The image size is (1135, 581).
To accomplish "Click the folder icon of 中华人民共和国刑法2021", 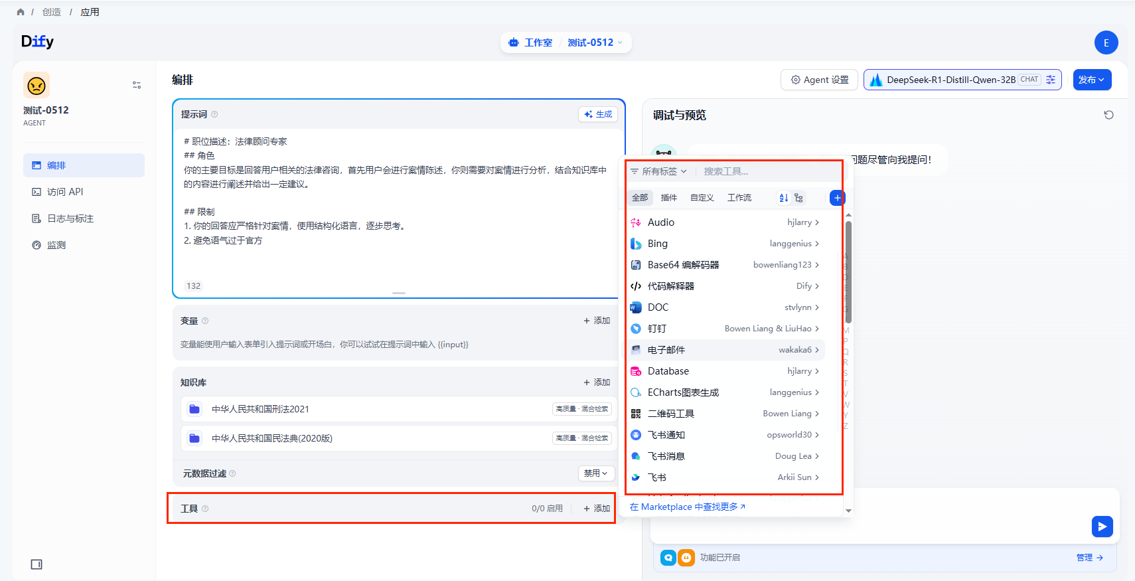I will point(194,409).
